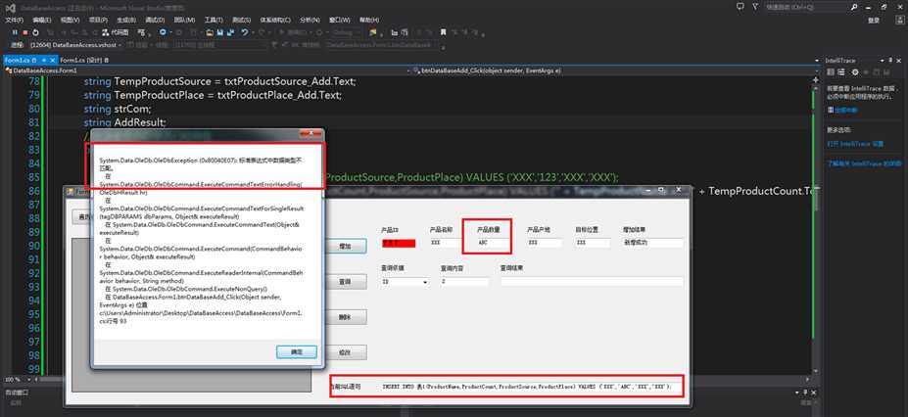Click the first IntelliTrace events view icon
Image resolution: width=908 pixels, height=417 pixels.
[x=832, y=72]
